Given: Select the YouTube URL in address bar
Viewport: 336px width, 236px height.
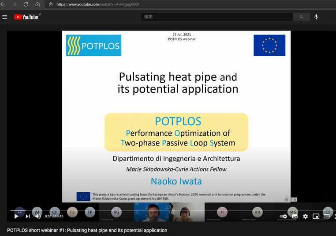Looking at the screenshot, I should (x=98, y=4).
